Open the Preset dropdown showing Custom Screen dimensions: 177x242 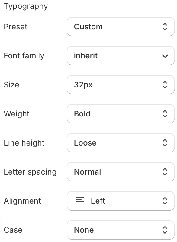tap(121, 27)
